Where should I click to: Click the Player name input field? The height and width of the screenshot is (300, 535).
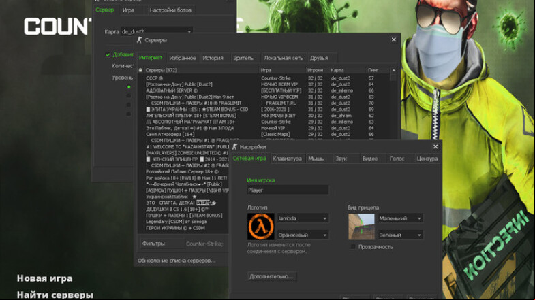[288, 190]
